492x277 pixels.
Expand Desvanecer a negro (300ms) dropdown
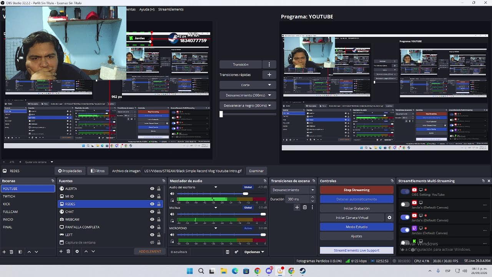point(247,105)
